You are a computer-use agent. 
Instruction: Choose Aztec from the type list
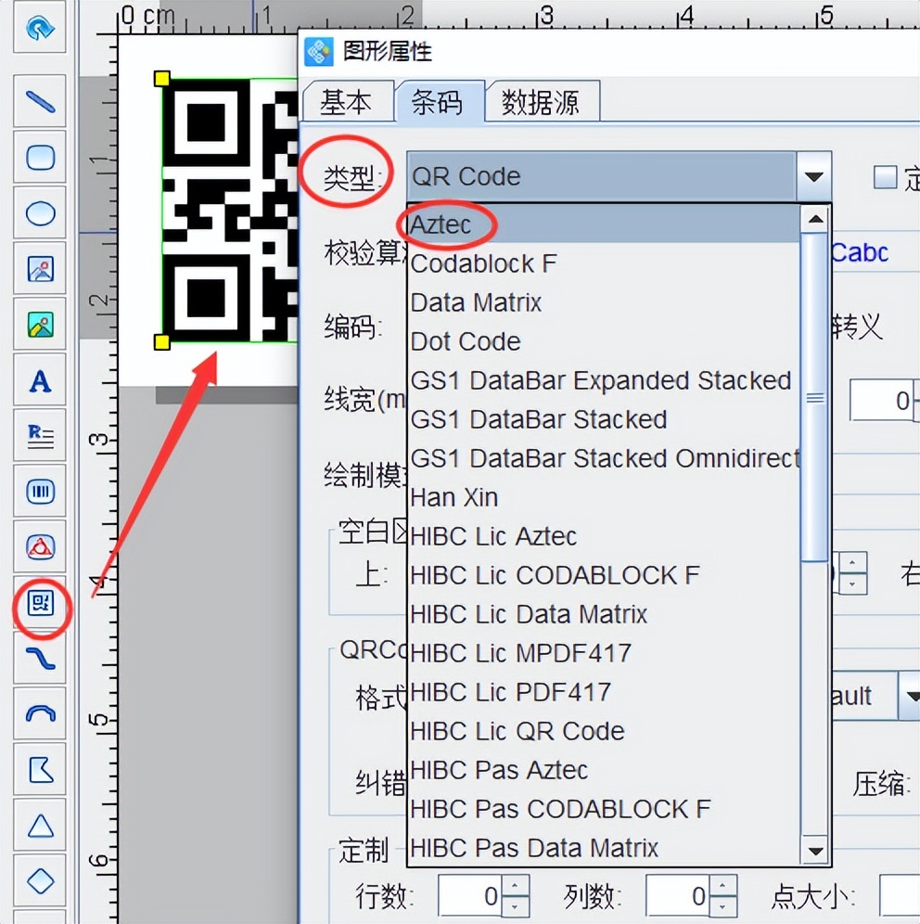click(605, 225)
